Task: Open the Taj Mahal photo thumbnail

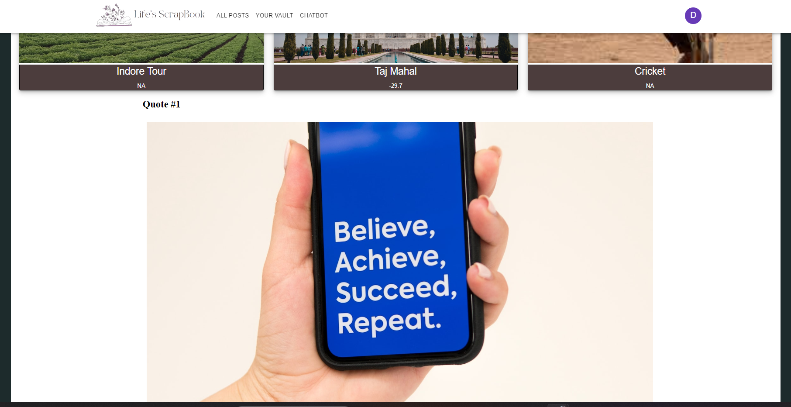Action: 395,48
